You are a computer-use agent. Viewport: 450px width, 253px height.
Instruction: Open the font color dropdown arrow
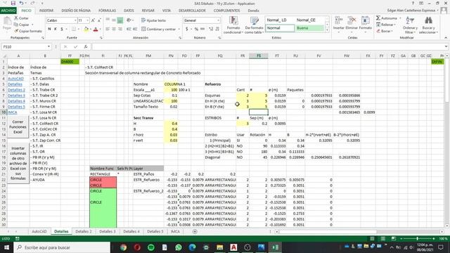click(100, 29)
